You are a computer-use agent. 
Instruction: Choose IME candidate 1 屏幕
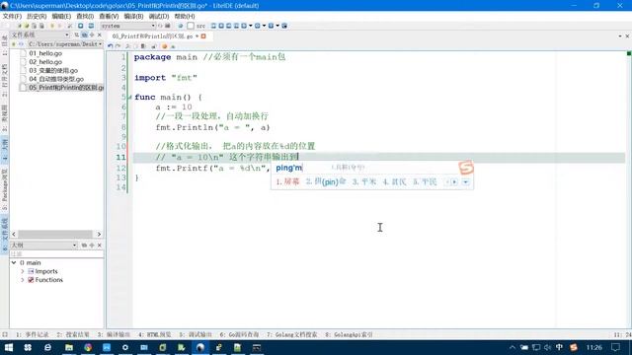pos(287,181)
